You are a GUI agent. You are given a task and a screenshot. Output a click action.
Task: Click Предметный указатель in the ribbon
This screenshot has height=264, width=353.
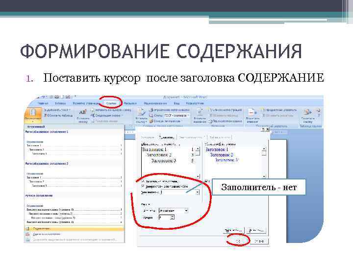279,110
